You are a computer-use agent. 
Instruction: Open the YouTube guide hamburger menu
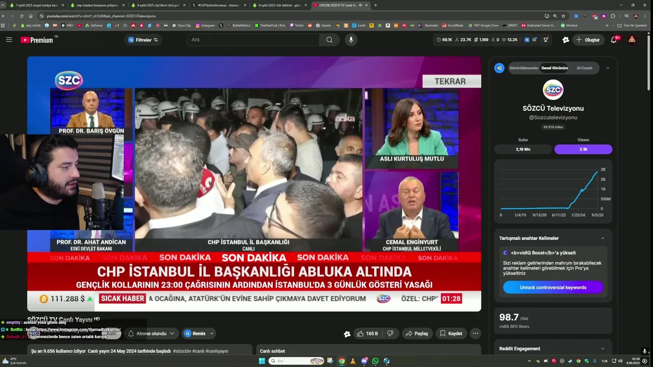pos(9,40)
